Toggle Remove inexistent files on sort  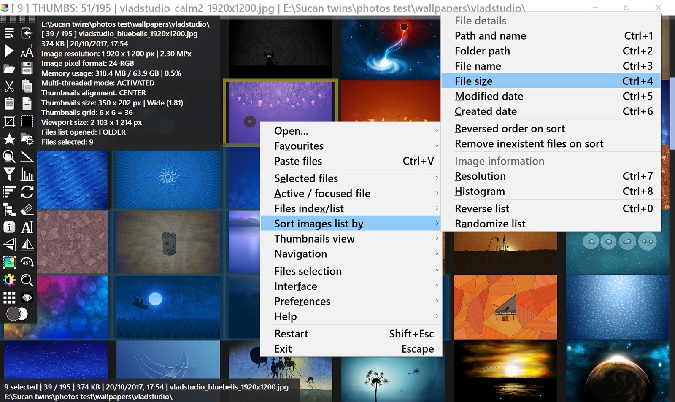click(529, 143)
